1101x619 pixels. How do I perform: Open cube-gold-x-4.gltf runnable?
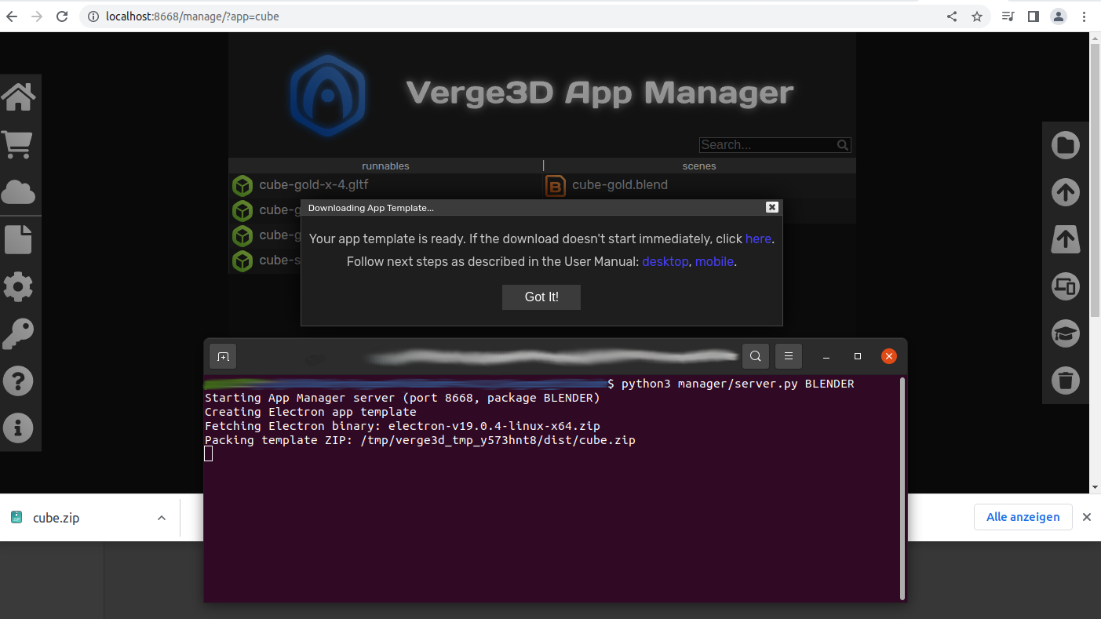point(314,185)
